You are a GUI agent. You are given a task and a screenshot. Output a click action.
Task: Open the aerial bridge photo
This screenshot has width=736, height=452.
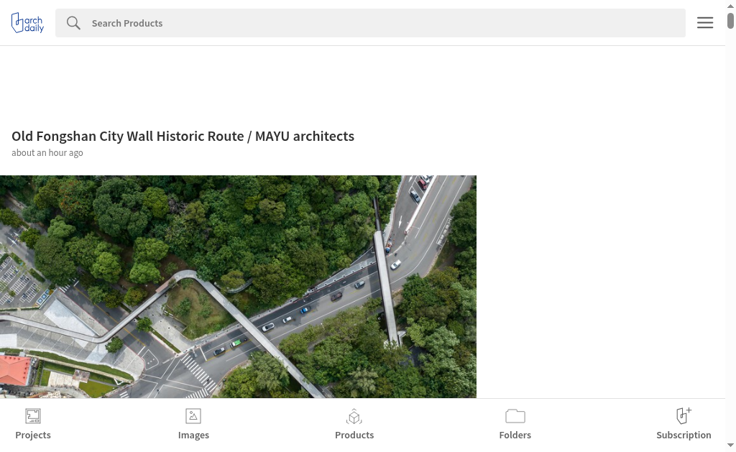click(x=238, y=287)
